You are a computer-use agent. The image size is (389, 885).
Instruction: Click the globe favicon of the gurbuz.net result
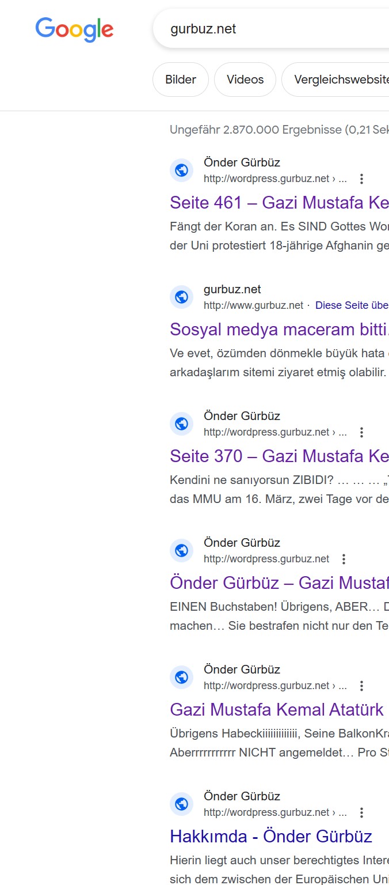coord(181,297)
